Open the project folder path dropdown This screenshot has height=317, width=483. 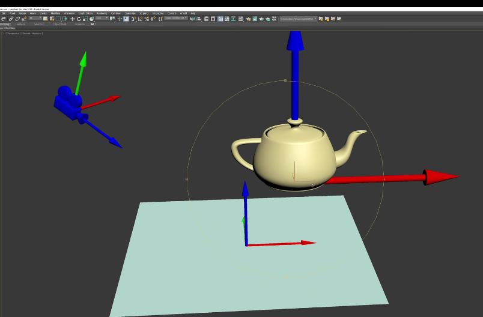tap(299, 19)
